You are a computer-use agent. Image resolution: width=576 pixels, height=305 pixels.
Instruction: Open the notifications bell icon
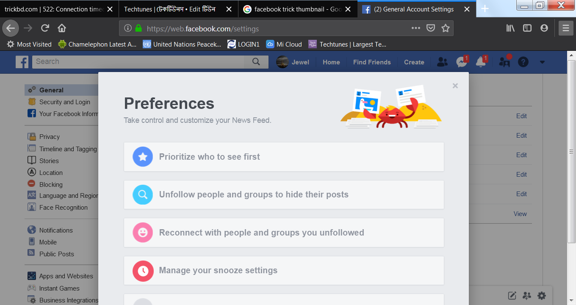(480, 62)
